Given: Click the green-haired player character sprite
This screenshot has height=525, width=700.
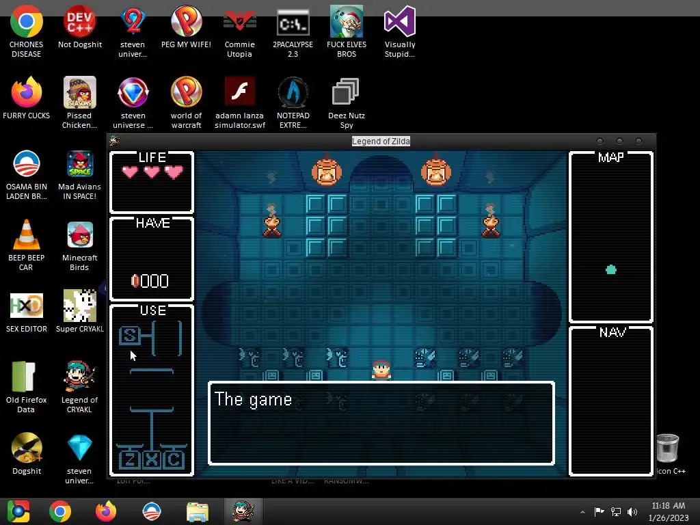Looking at the screenshot, I should pyautogui.click(x=381, y=370).
